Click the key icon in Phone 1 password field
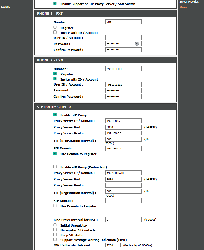The height and width of the screenshot is (250, 204). click(137, 44)
